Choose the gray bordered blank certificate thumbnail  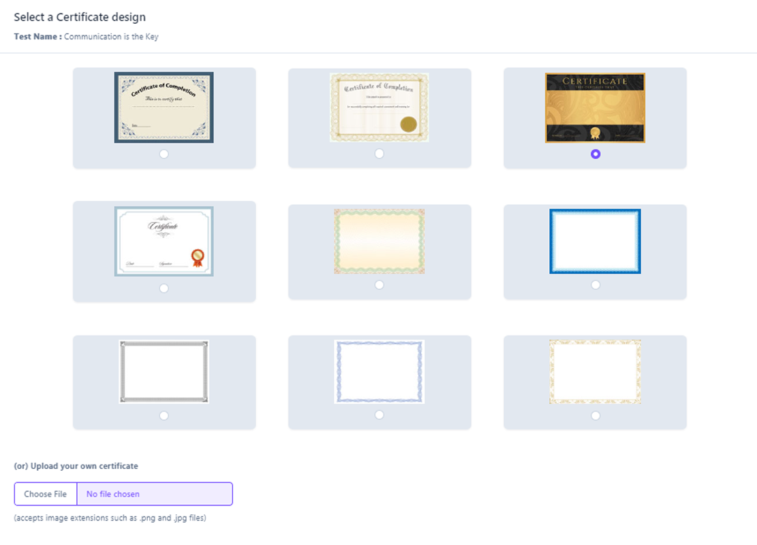point(164,372)
